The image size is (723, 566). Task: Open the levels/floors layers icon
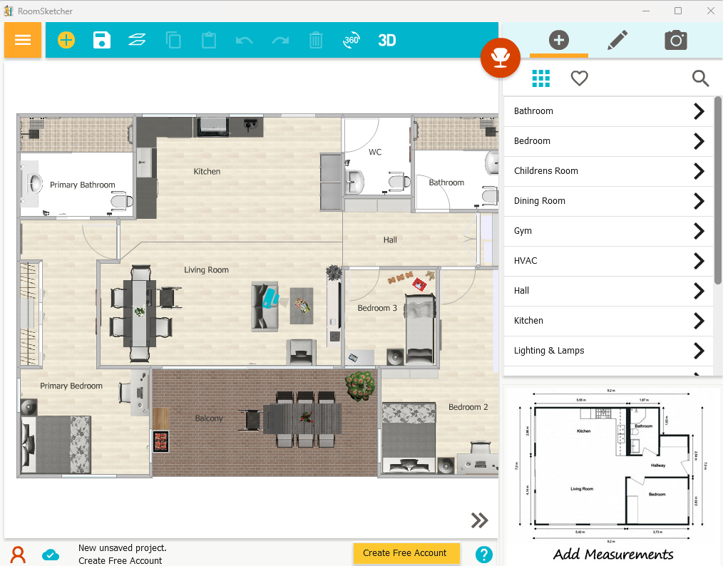[137, 40]
